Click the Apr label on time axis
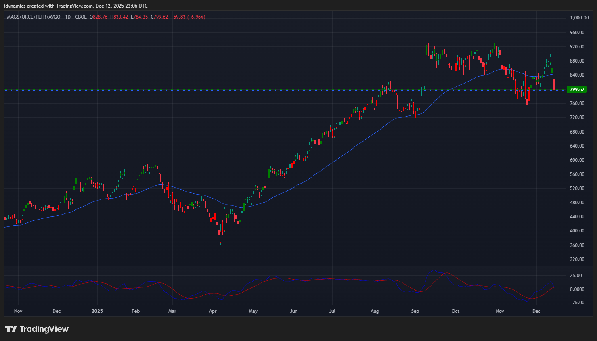This screenshot has width=597, height=341. (213, 311)
